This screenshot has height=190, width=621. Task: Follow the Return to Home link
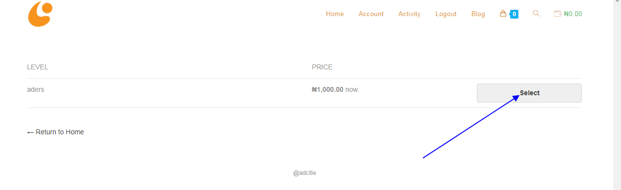click(55, 132)
